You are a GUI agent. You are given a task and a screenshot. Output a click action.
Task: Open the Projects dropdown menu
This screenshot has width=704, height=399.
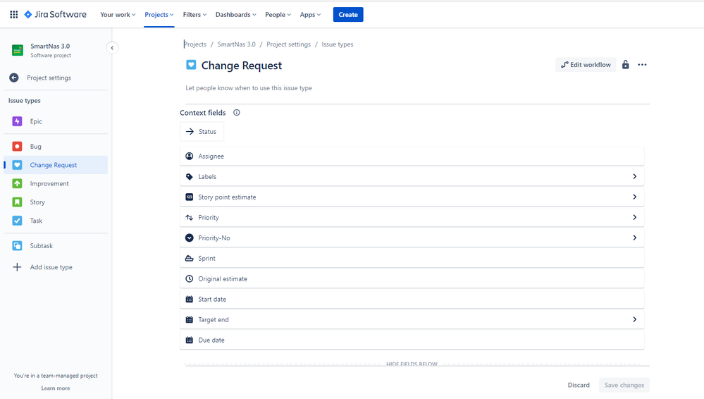159,14
